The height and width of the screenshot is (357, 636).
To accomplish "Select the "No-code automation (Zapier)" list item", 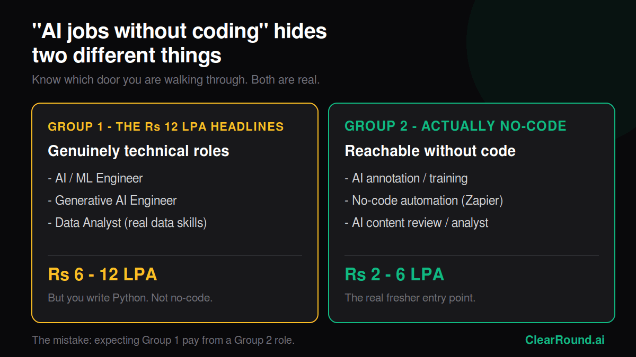I will pyautogui.click(x=423, y=200).
